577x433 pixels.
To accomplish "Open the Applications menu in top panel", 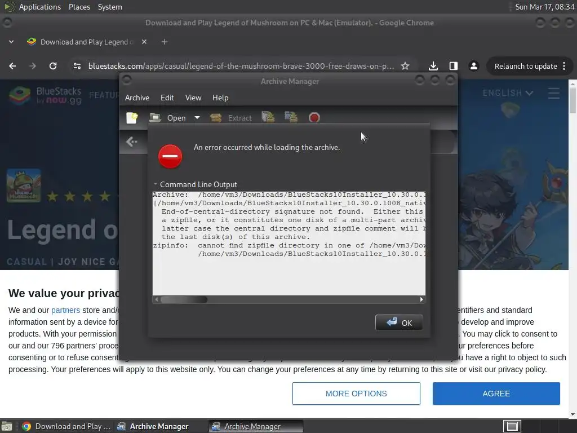I will (40, 7).
